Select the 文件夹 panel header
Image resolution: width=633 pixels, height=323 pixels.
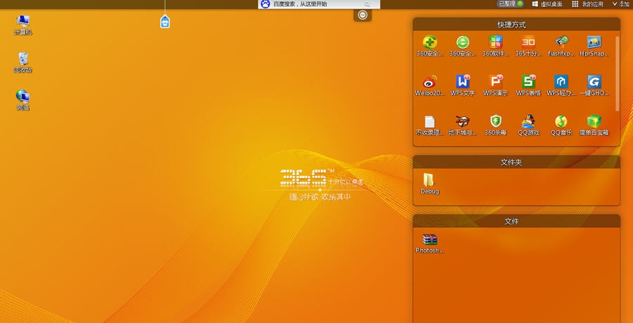[516, 163]
